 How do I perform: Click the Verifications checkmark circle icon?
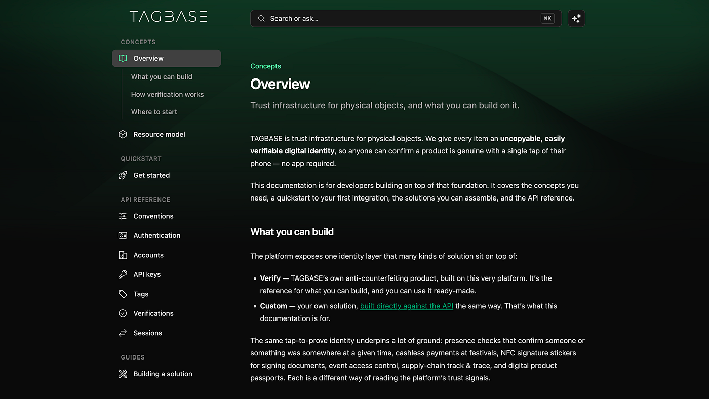click(x=123, y=313)
